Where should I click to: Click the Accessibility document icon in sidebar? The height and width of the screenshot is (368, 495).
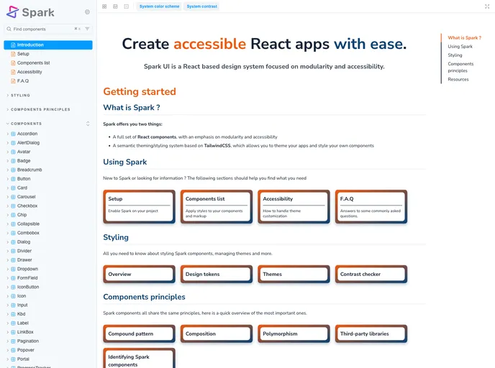coord(13,72)
